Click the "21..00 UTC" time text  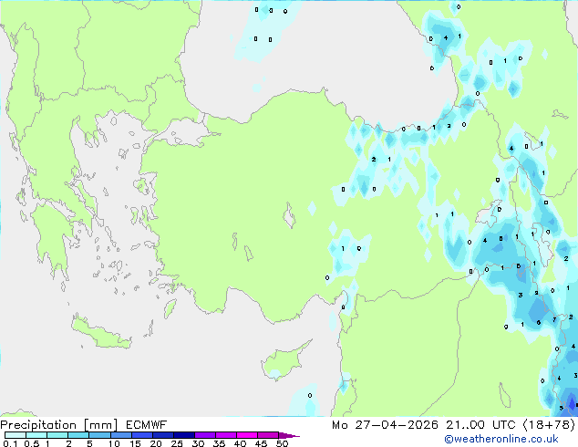(480, 425)
